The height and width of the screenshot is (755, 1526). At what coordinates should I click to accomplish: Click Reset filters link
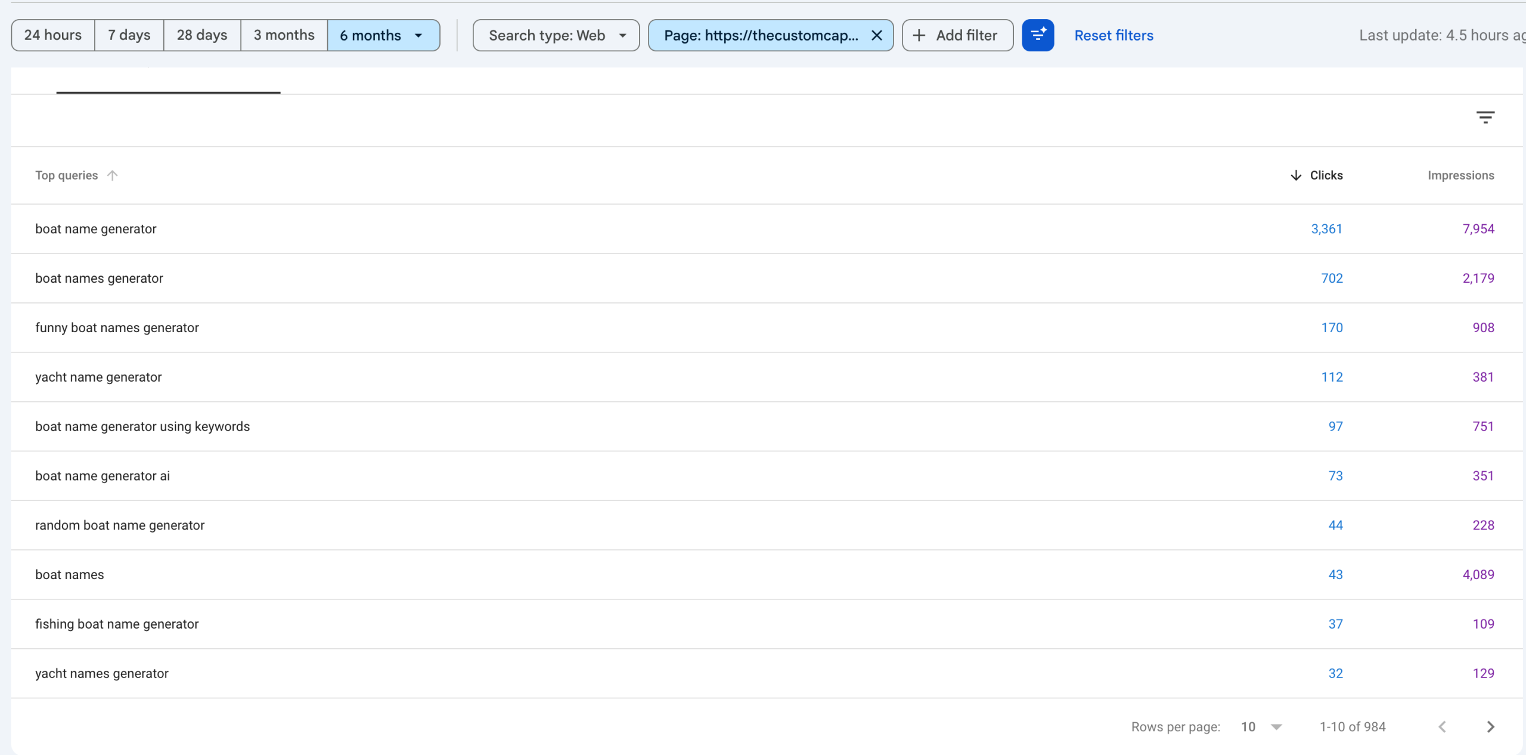click(x=1114, y=35)
